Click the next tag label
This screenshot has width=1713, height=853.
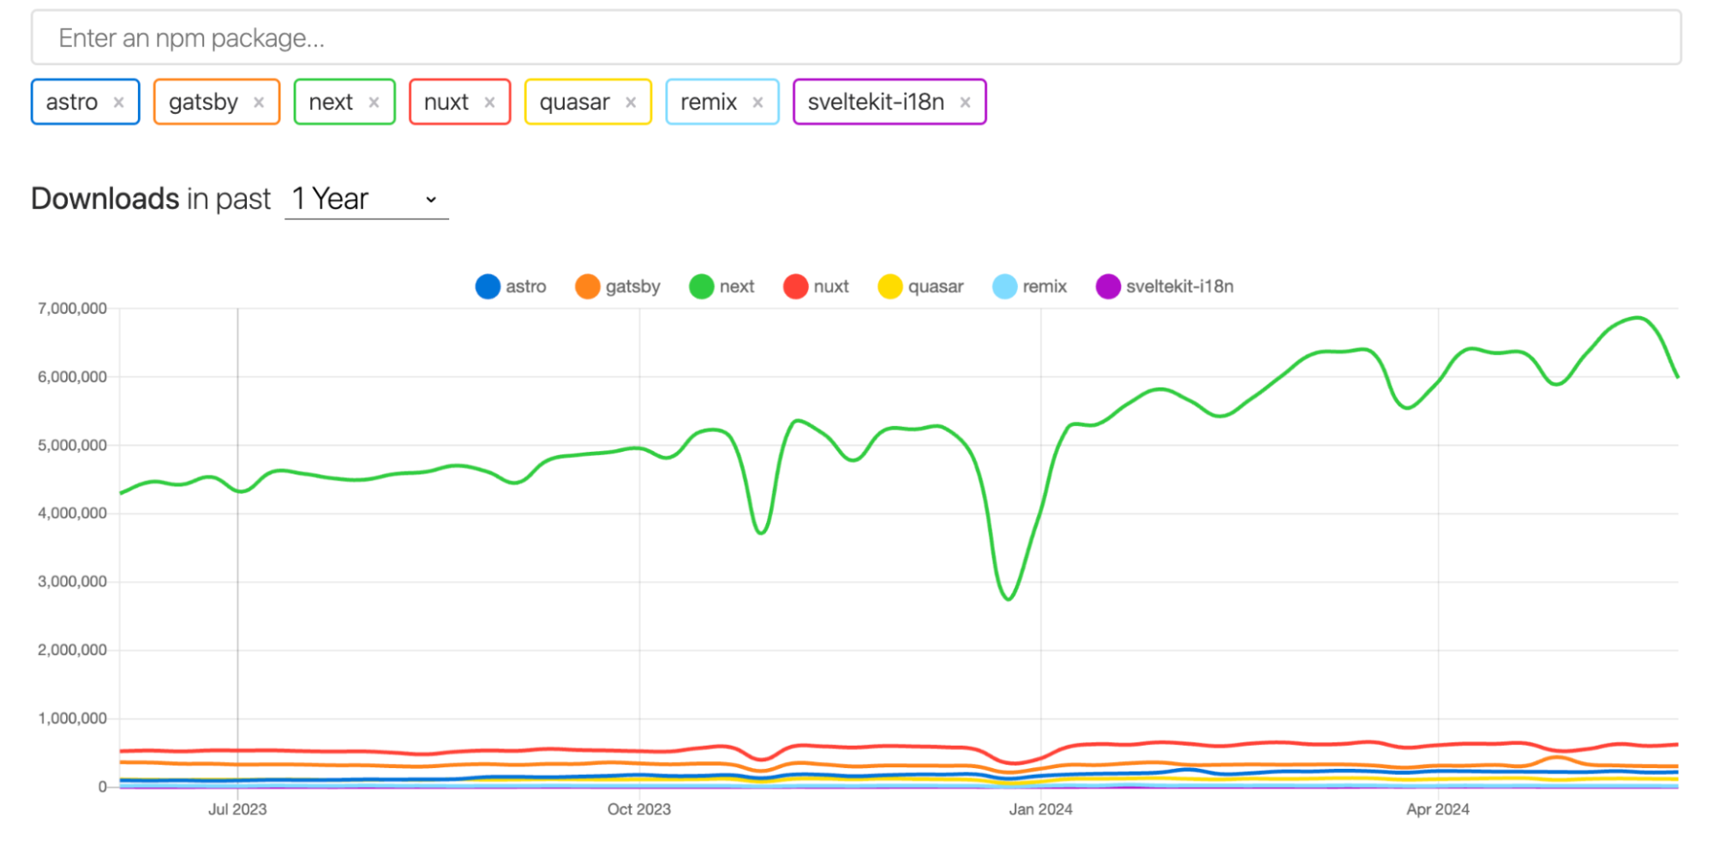click(x=331, y=102)
